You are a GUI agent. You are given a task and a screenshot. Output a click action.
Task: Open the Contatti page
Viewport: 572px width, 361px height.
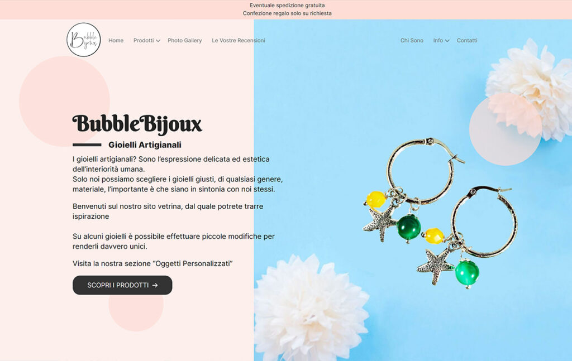coord(467,40)
